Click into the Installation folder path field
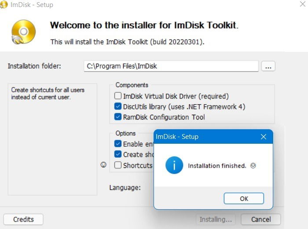The width and height of the screenshot is (308, 229). point(171,66)
